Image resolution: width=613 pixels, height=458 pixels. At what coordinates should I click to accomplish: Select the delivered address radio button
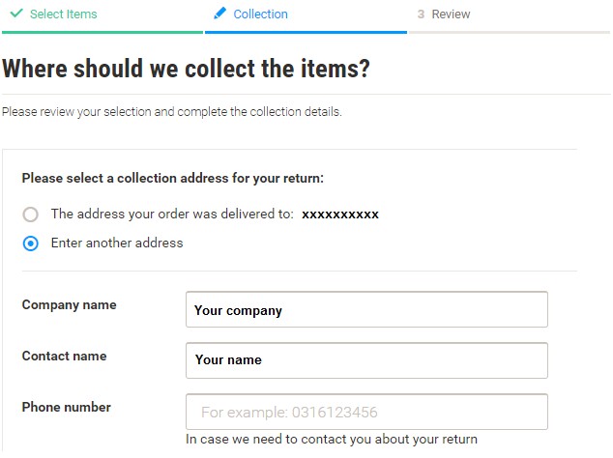(31, 215)
